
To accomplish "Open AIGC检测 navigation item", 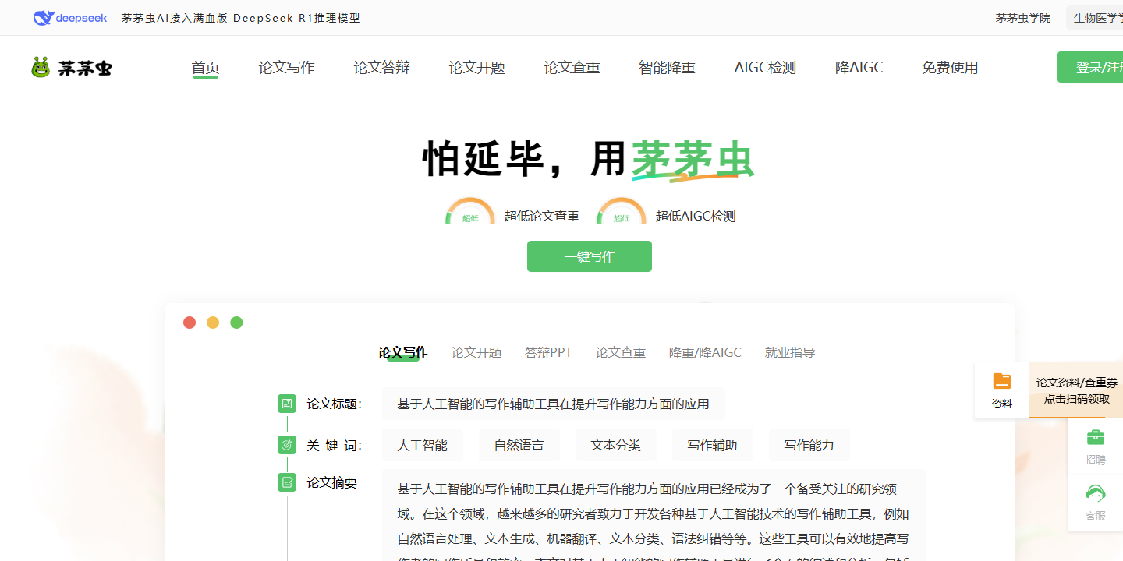I will coord(766,68).
